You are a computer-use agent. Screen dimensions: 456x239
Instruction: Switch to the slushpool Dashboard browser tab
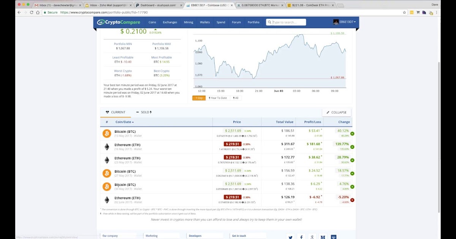coord(158,5)
